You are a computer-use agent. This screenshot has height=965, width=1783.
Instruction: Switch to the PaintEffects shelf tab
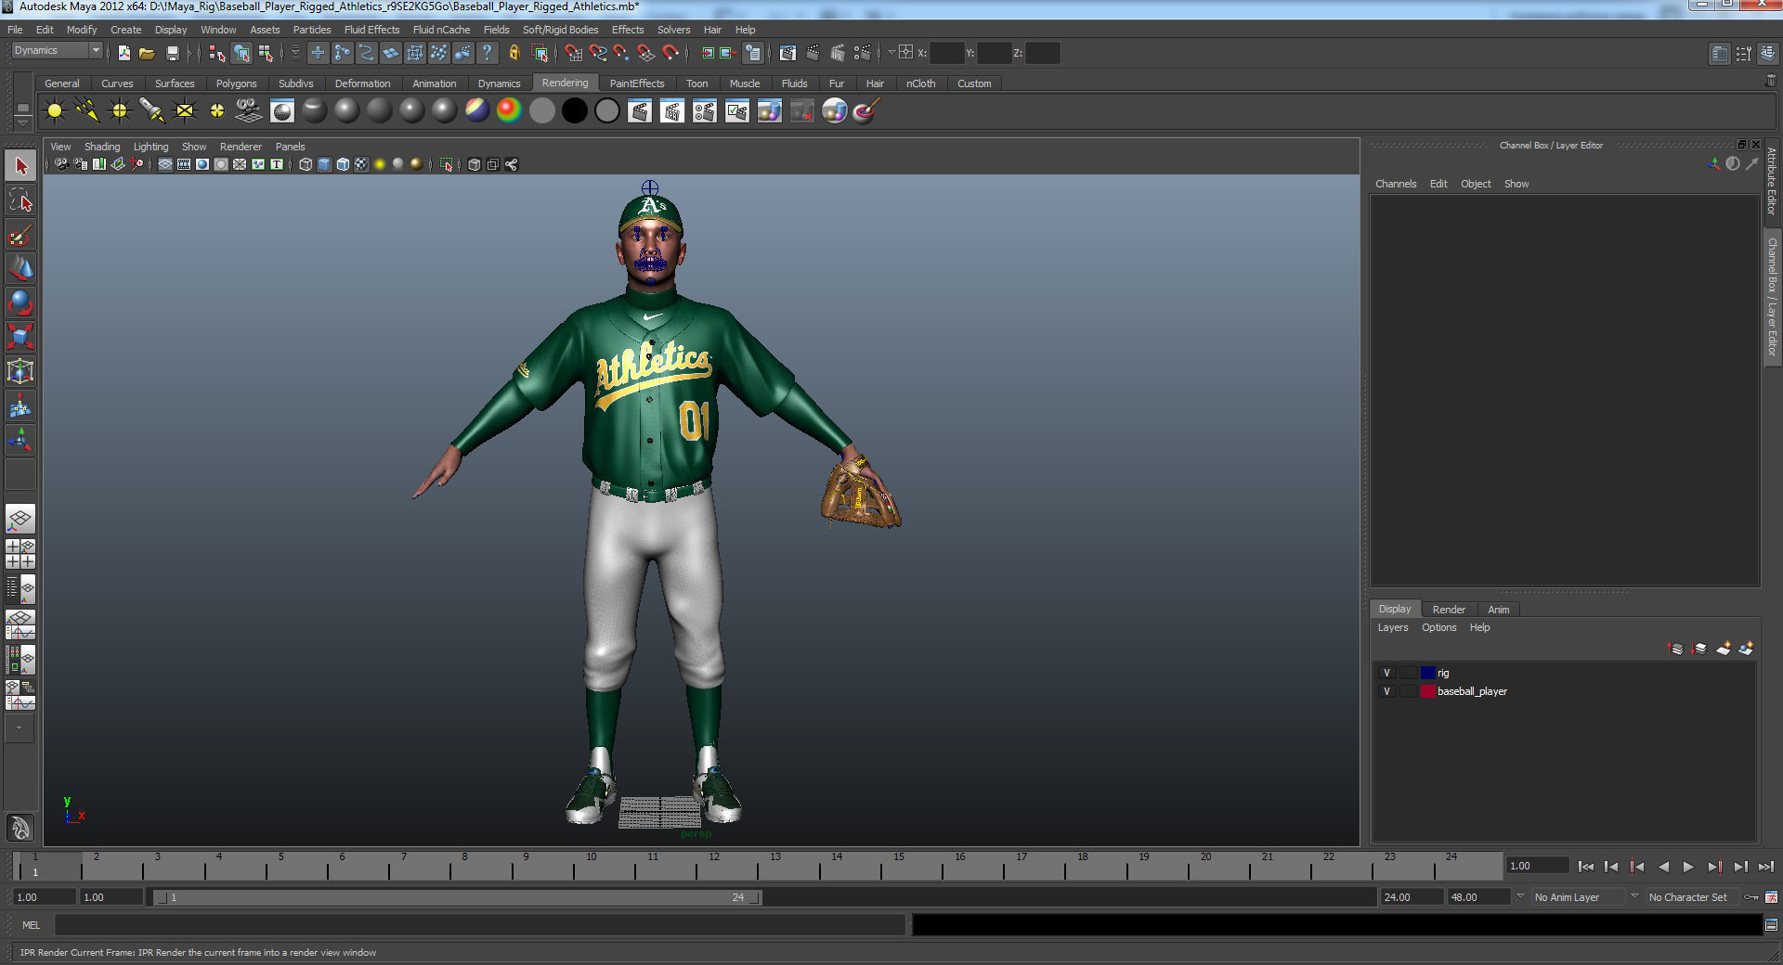click(636, 84)
